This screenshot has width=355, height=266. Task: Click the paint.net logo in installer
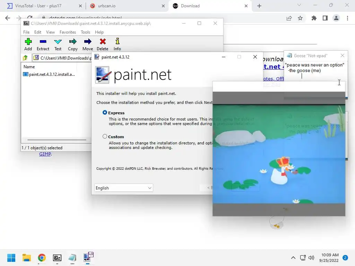[x=133, y=75]
